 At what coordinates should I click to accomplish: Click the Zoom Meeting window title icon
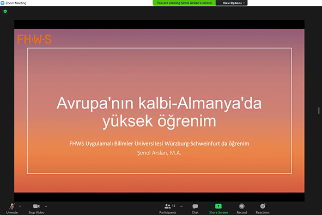[3, 3]
